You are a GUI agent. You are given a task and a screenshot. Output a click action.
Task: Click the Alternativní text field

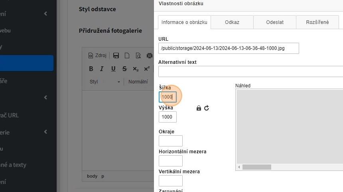pyautogui.click(x=250, y=71)
